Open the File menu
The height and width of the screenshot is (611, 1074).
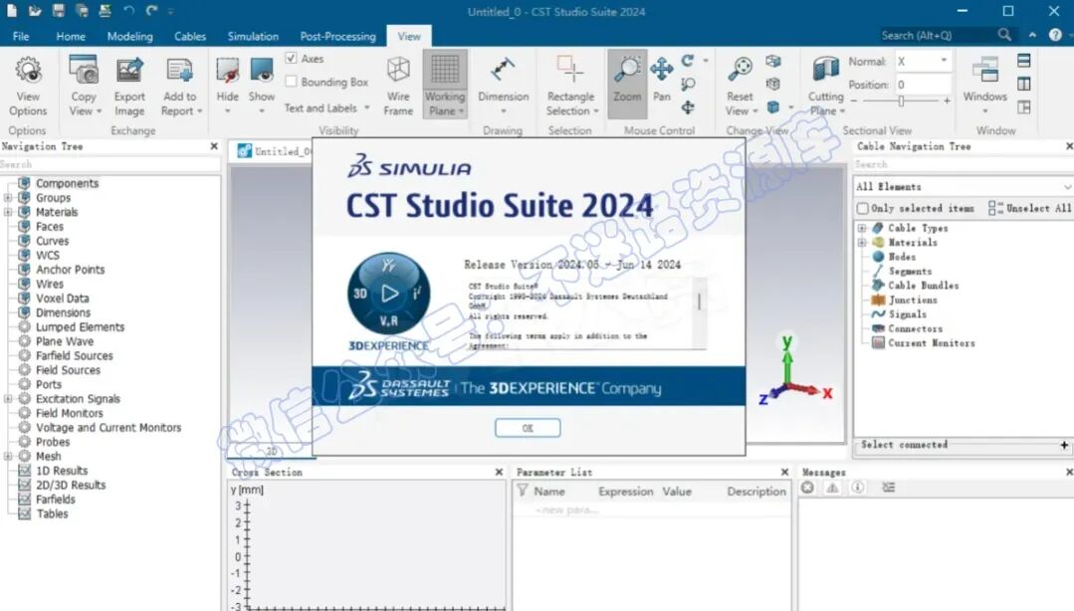coord(21,36)
